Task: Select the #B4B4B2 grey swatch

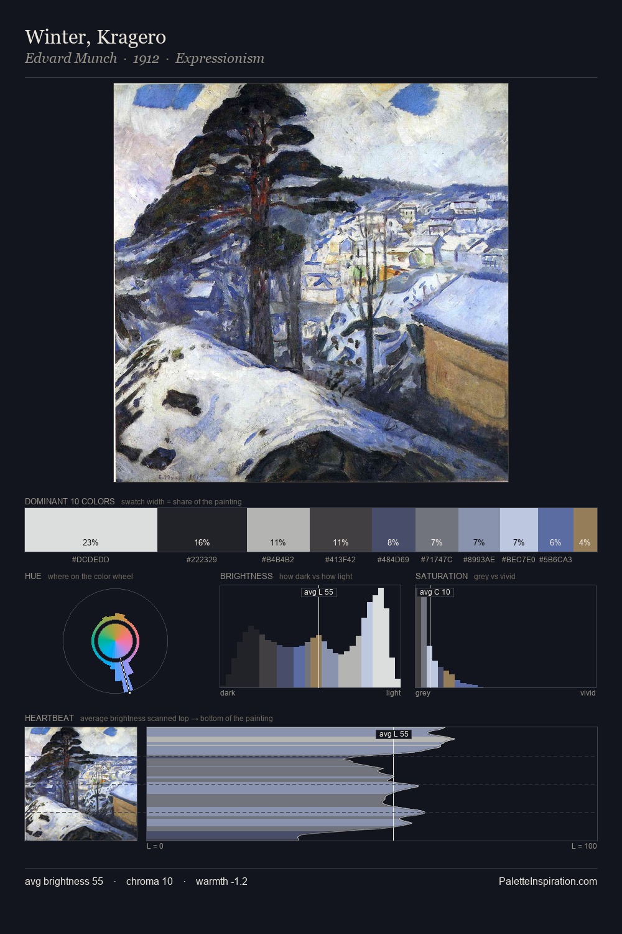Action: tap(278, 530)
